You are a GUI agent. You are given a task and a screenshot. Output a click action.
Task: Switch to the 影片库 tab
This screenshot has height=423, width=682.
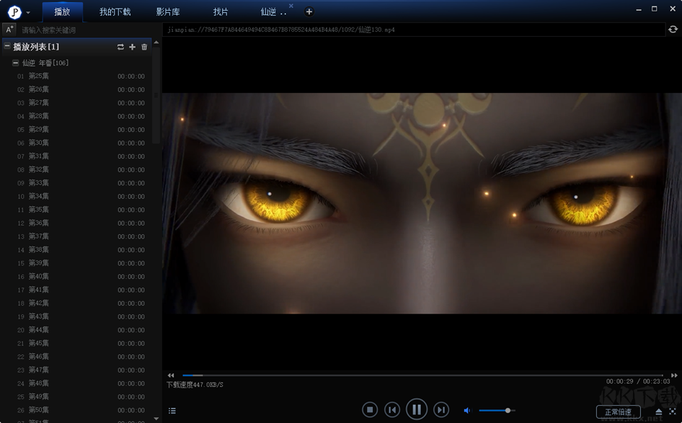[x=168, y=12]
